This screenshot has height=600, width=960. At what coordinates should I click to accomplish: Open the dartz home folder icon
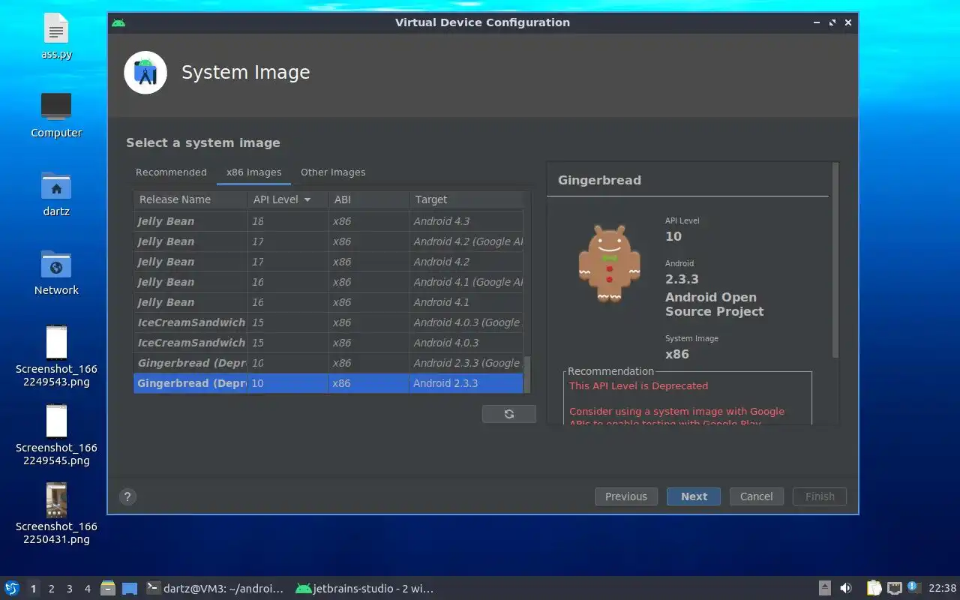(56, 193)
